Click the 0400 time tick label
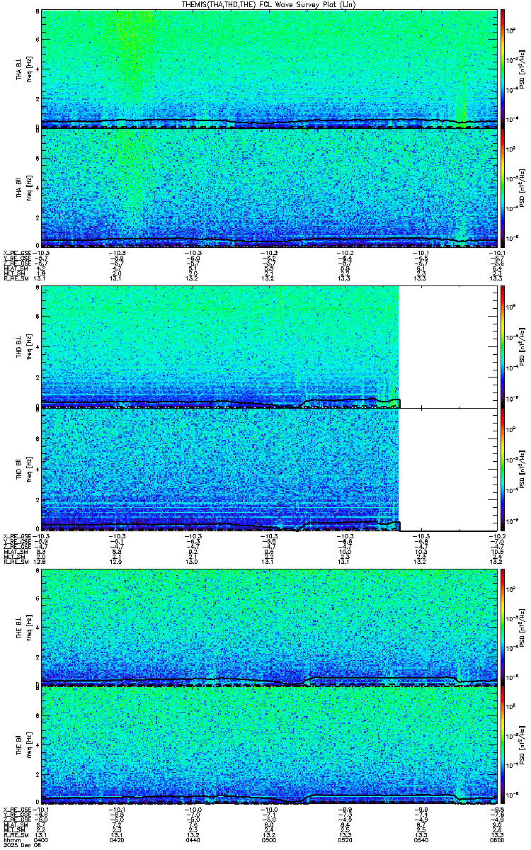This screenshot has width=531, height=850. [42, 840]
